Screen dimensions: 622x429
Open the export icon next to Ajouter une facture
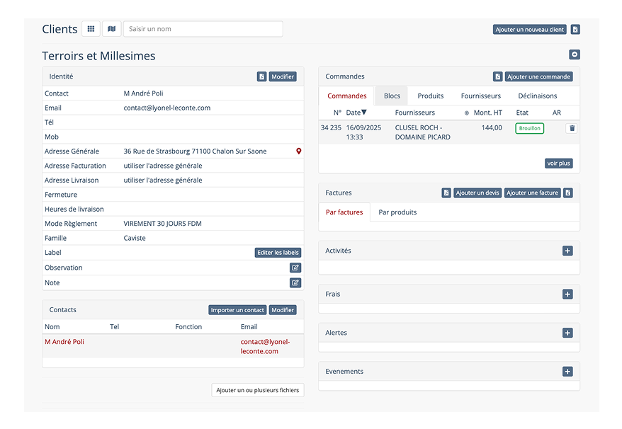point(567,193)
